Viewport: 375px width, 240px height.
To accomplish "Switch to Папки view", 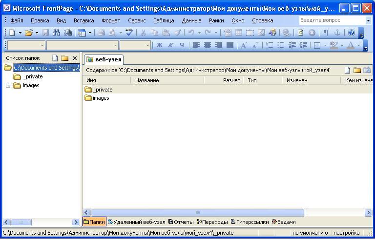I will (94, 222).
